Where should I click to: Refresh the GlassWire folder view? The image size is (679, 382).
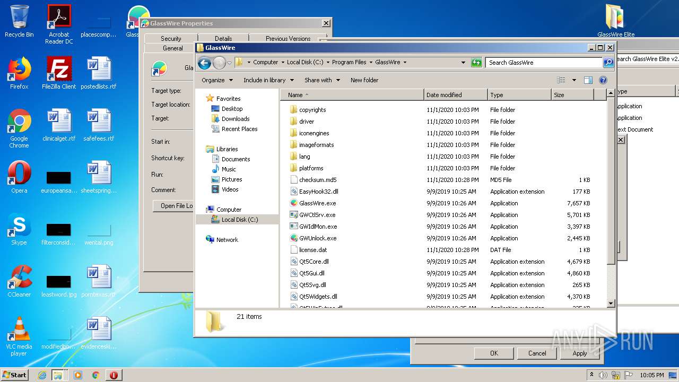pos(476,63)
